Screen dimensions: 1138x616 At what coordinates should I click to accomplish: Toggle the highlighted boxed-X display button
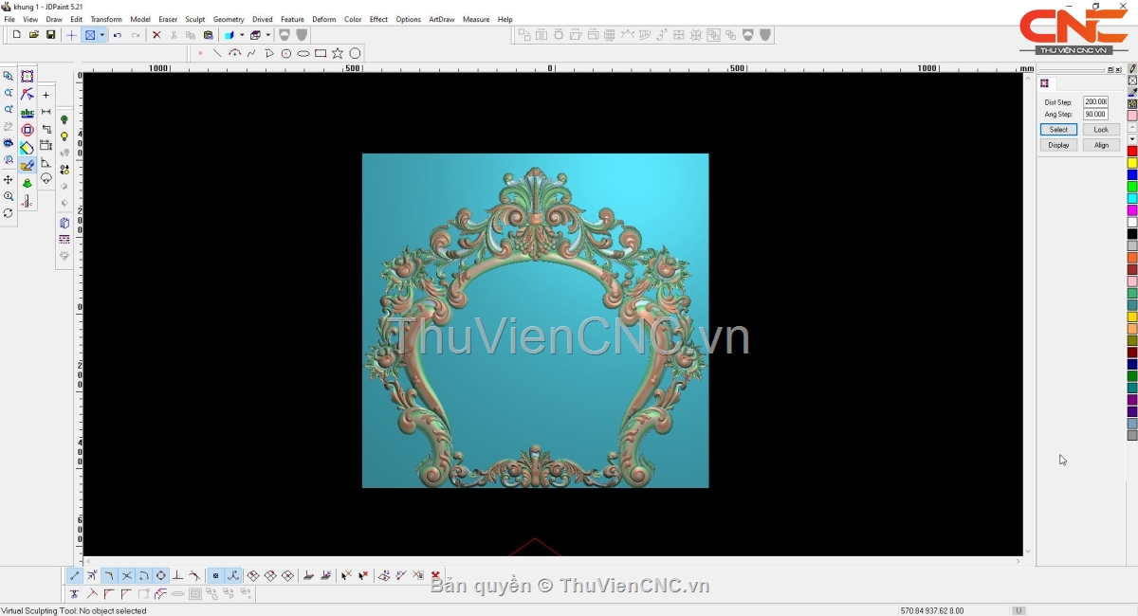[90, 35]
